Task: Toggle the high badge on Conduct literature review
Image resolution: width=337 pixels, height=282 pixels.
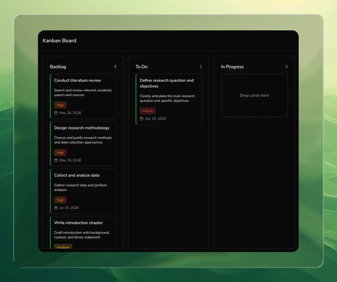Action: (x=60, y=105)
